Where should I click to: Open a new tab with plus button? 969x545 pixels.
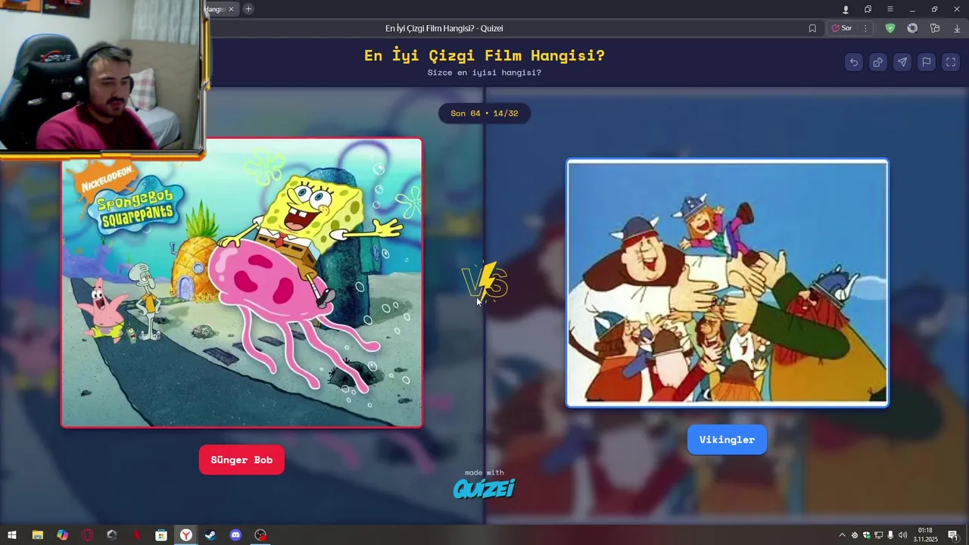point(248,9)
